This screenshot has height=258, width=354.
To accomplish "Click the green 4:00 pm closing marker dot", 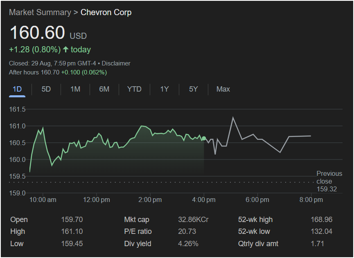I will 204,139.
